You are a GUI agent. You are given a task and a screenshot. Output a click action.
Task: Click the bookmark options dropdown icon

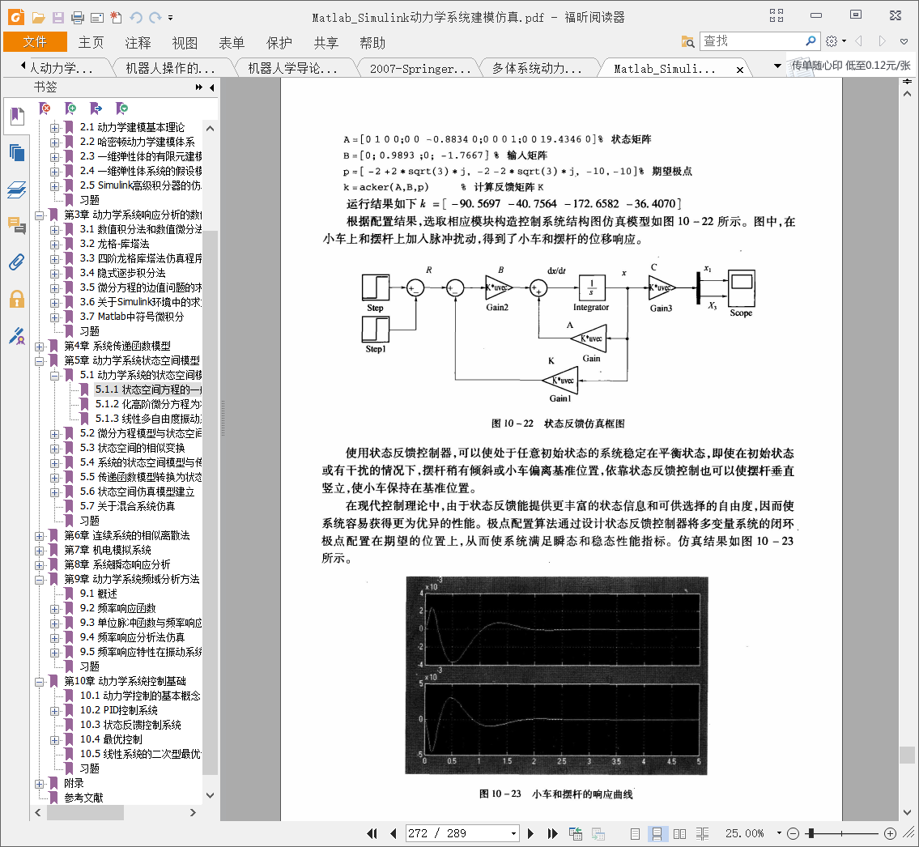pos(122,109)
